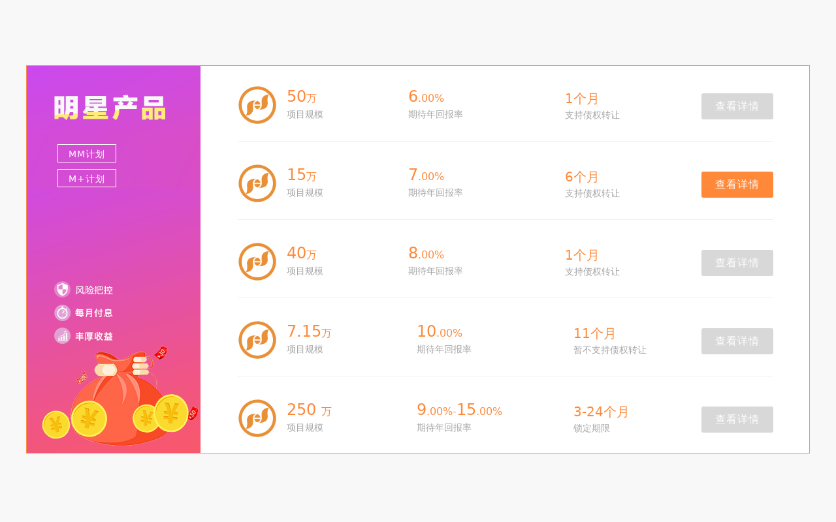Click the 明星产品 heading
Screen dimensions: 836x522
tap(110, 108)
